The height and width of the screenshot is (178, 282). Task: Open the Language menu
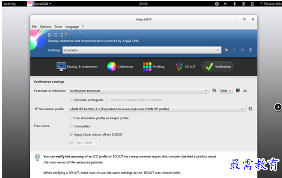[72, 27]
